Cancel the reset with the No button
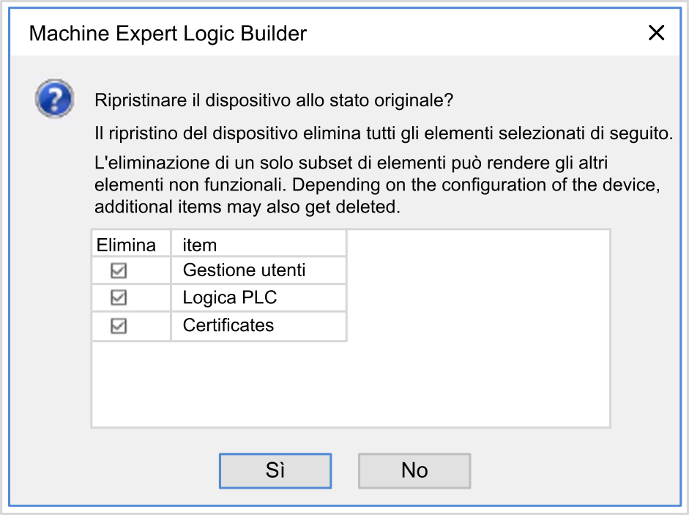This screenshot has height=515, width=689. (x=414, y=470)
